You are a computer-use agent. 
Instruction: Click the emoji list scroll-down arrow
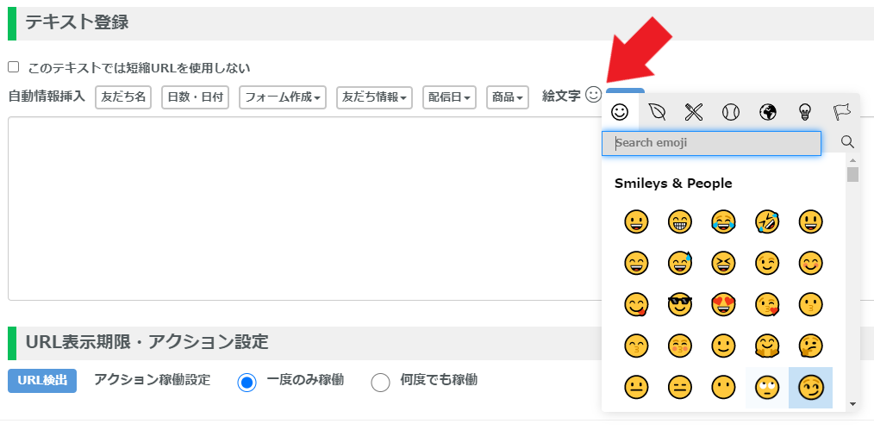point(852,404)
